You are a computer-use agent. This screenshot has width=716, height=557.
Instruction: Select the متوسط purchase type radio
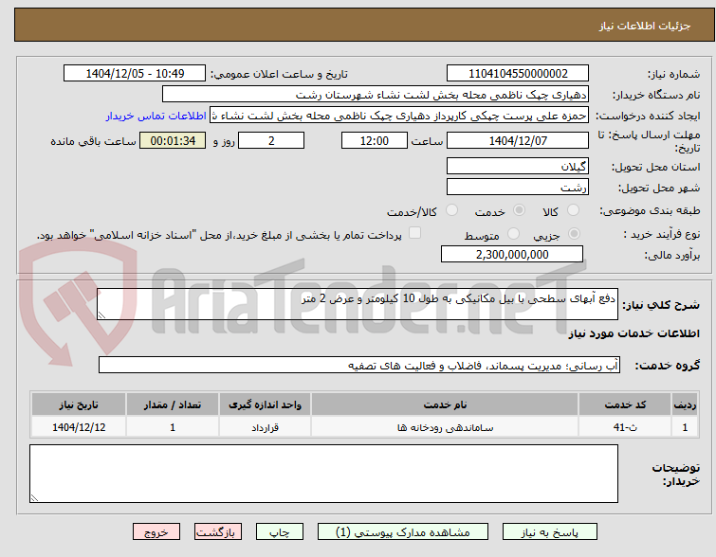513,234
